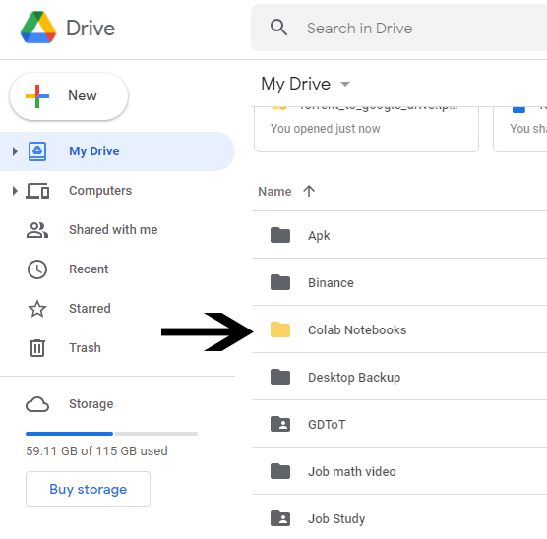Select the Binance folder name
This screenshot has width=547, height=539.
331,282
